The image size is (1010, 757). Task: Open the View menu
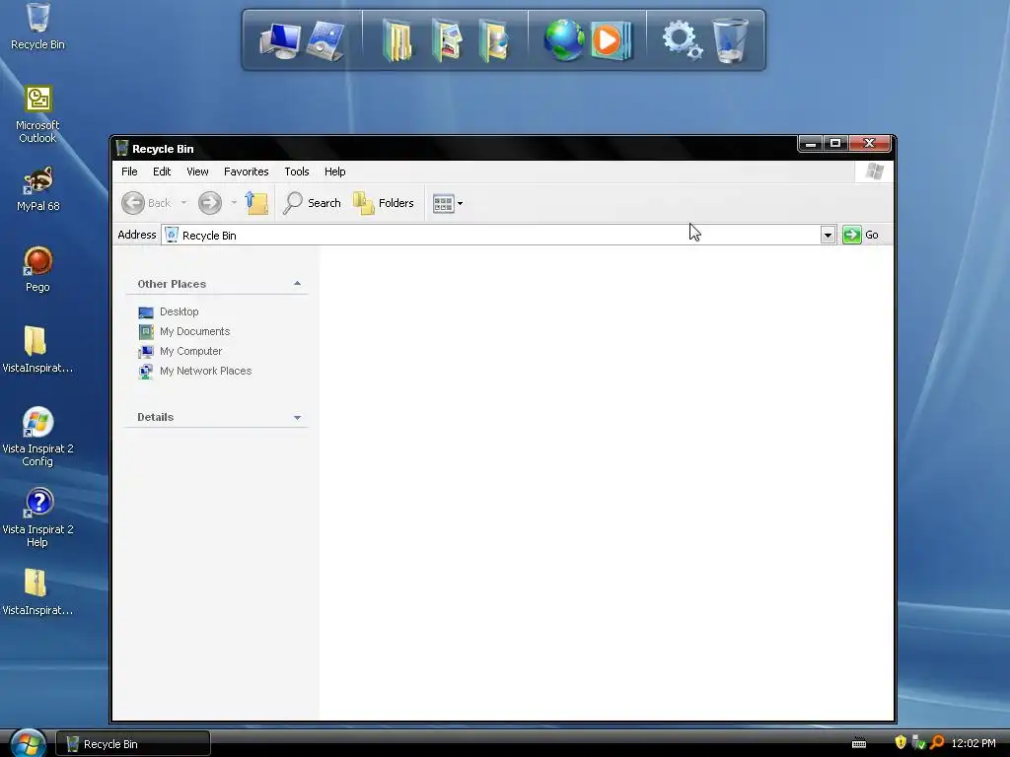(197, 172)
